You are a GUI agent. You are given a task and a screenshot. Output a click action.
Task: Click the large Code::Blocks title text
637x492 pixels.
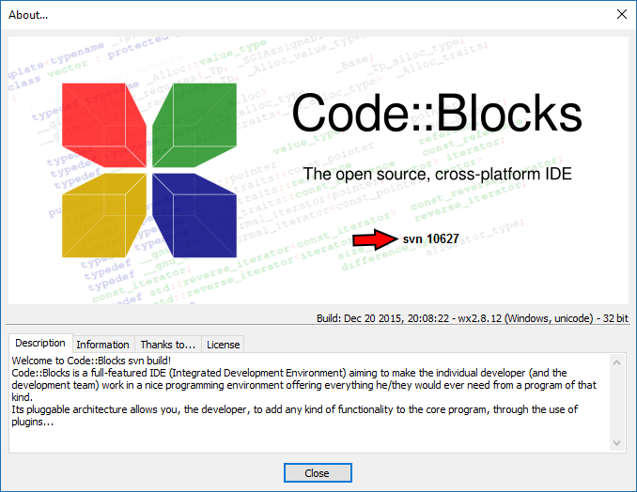(436, 114)
